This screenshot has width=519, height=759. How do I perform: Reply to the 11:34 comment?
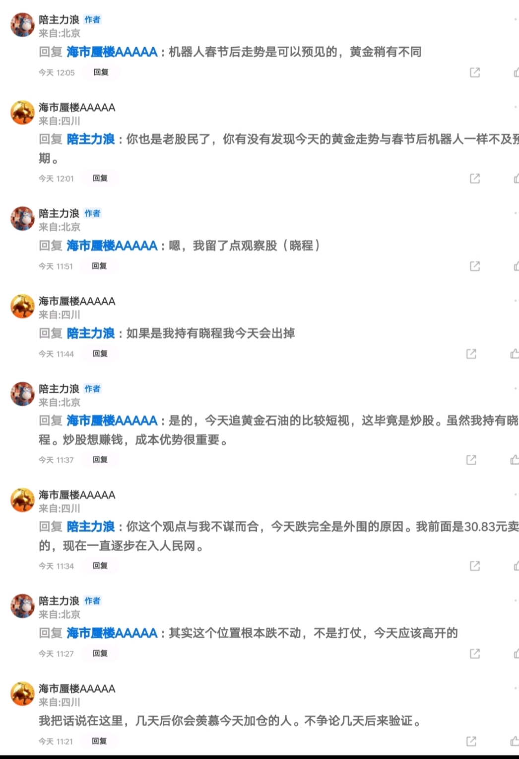coord(100,566)
